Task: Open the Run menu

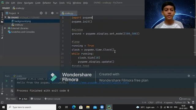Action: tap(55, 3)
